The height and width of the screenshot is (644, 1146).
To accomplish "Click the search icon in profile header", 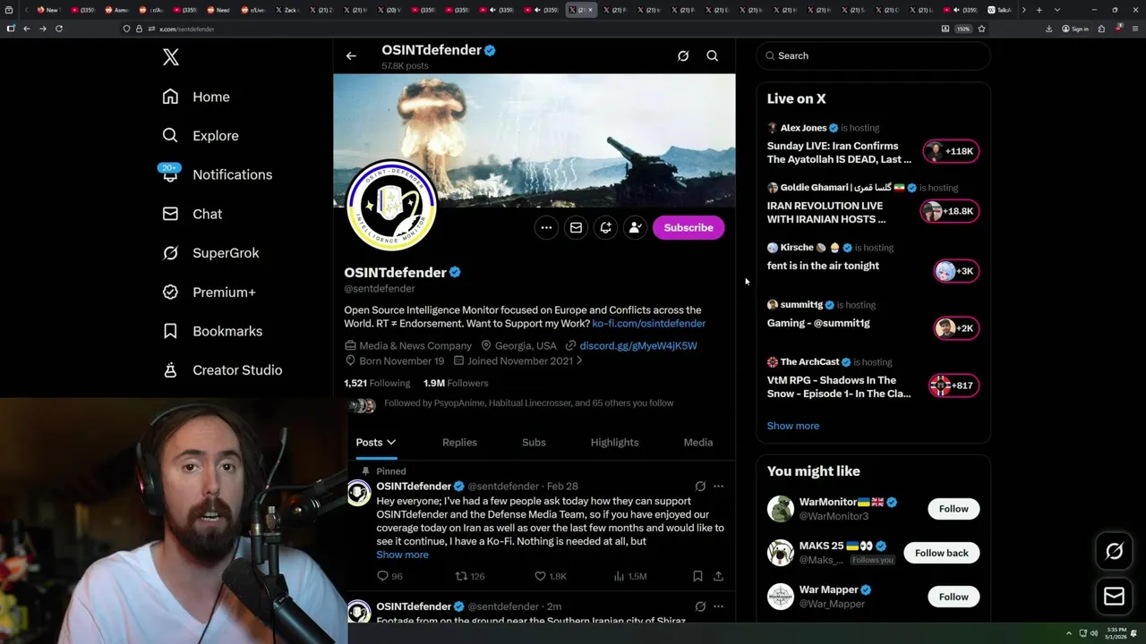I will (713, 55).
